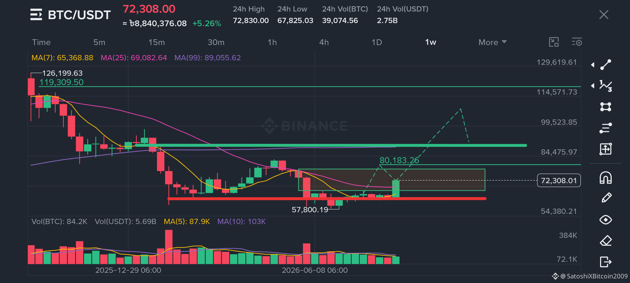Open the More timeframes dropdown
The height and width of the screenshot is (283, 630).
point(492,42)
